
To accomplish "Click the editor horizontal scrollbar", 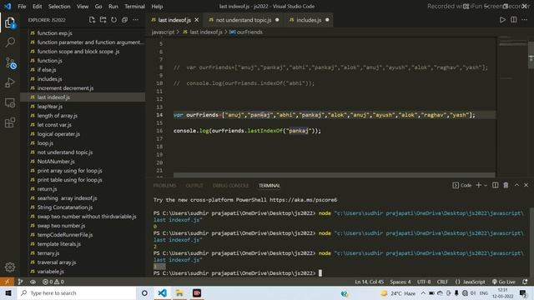I will 334,175.
